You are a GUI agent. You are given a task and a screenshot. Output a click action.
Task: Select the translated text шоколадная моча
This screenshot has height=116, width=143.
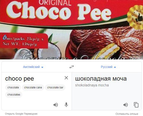point(101,79)
